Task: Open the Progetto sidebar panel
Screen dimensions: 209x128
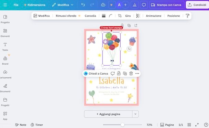Action: [5, 19]
